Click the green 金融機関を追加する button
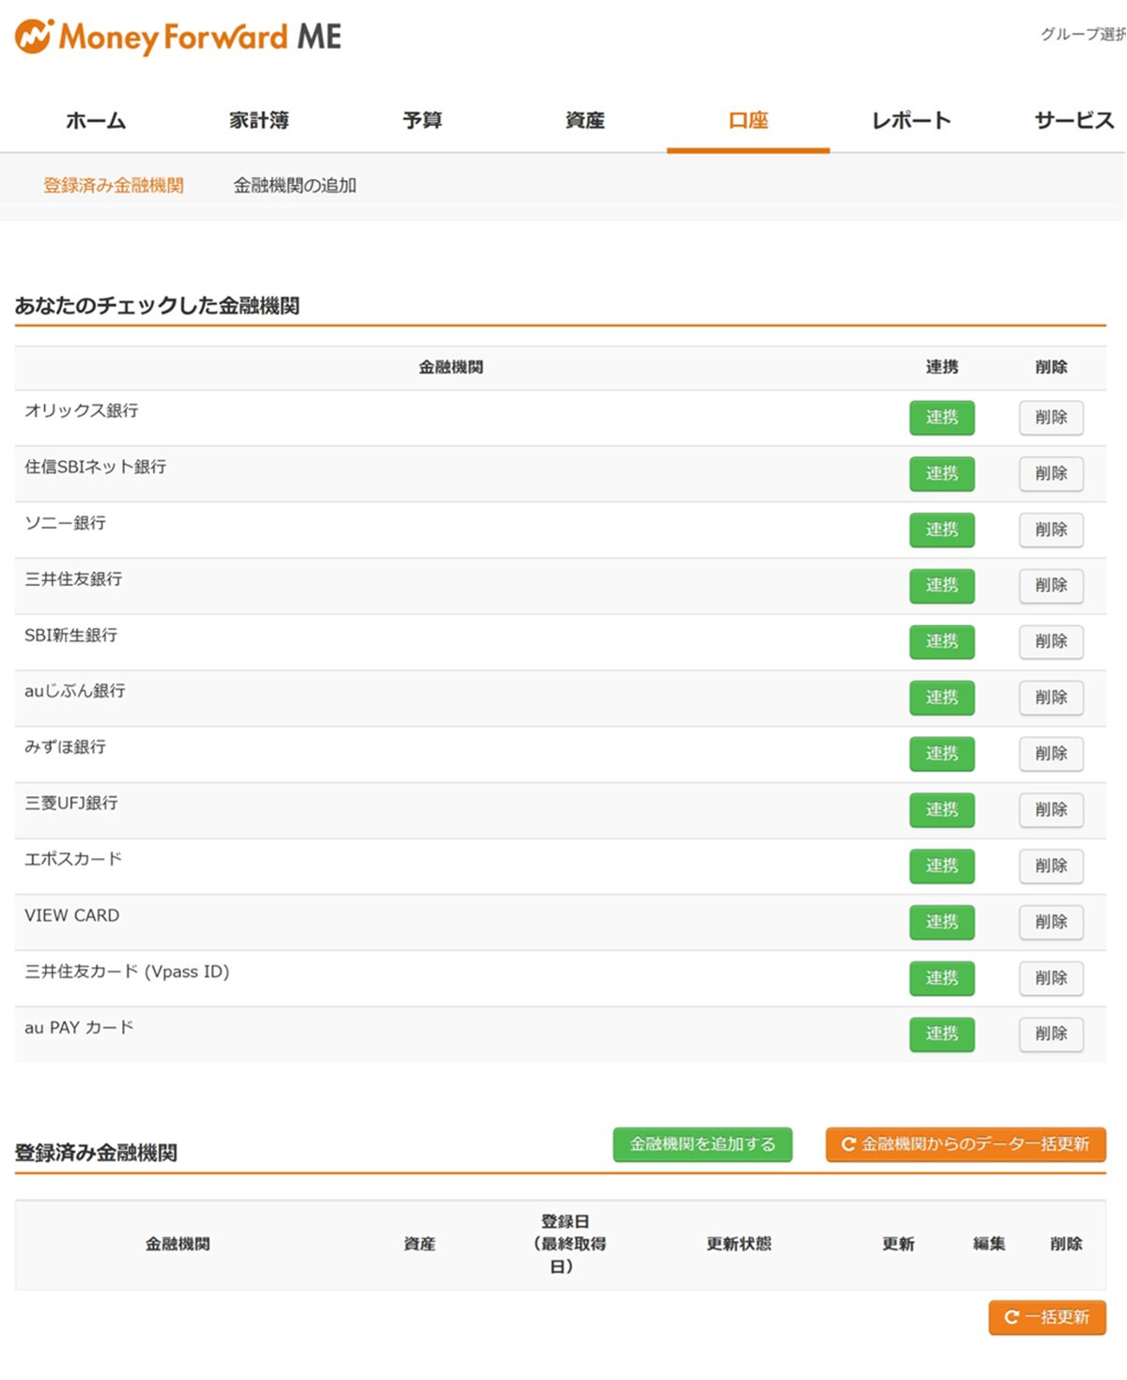Screen dimensions: 1127x1380 coord(702,1144)
